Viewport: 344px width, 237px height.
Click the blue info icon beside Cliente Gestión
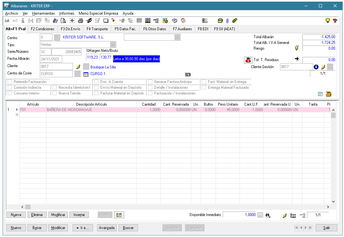coord(316,67)
